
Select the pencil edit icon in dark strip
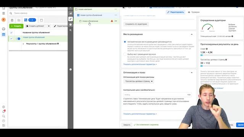click(x=71, y=19)
